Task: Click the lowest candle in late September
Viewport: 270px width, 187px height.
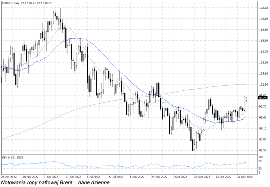Action: coord(193,145)
